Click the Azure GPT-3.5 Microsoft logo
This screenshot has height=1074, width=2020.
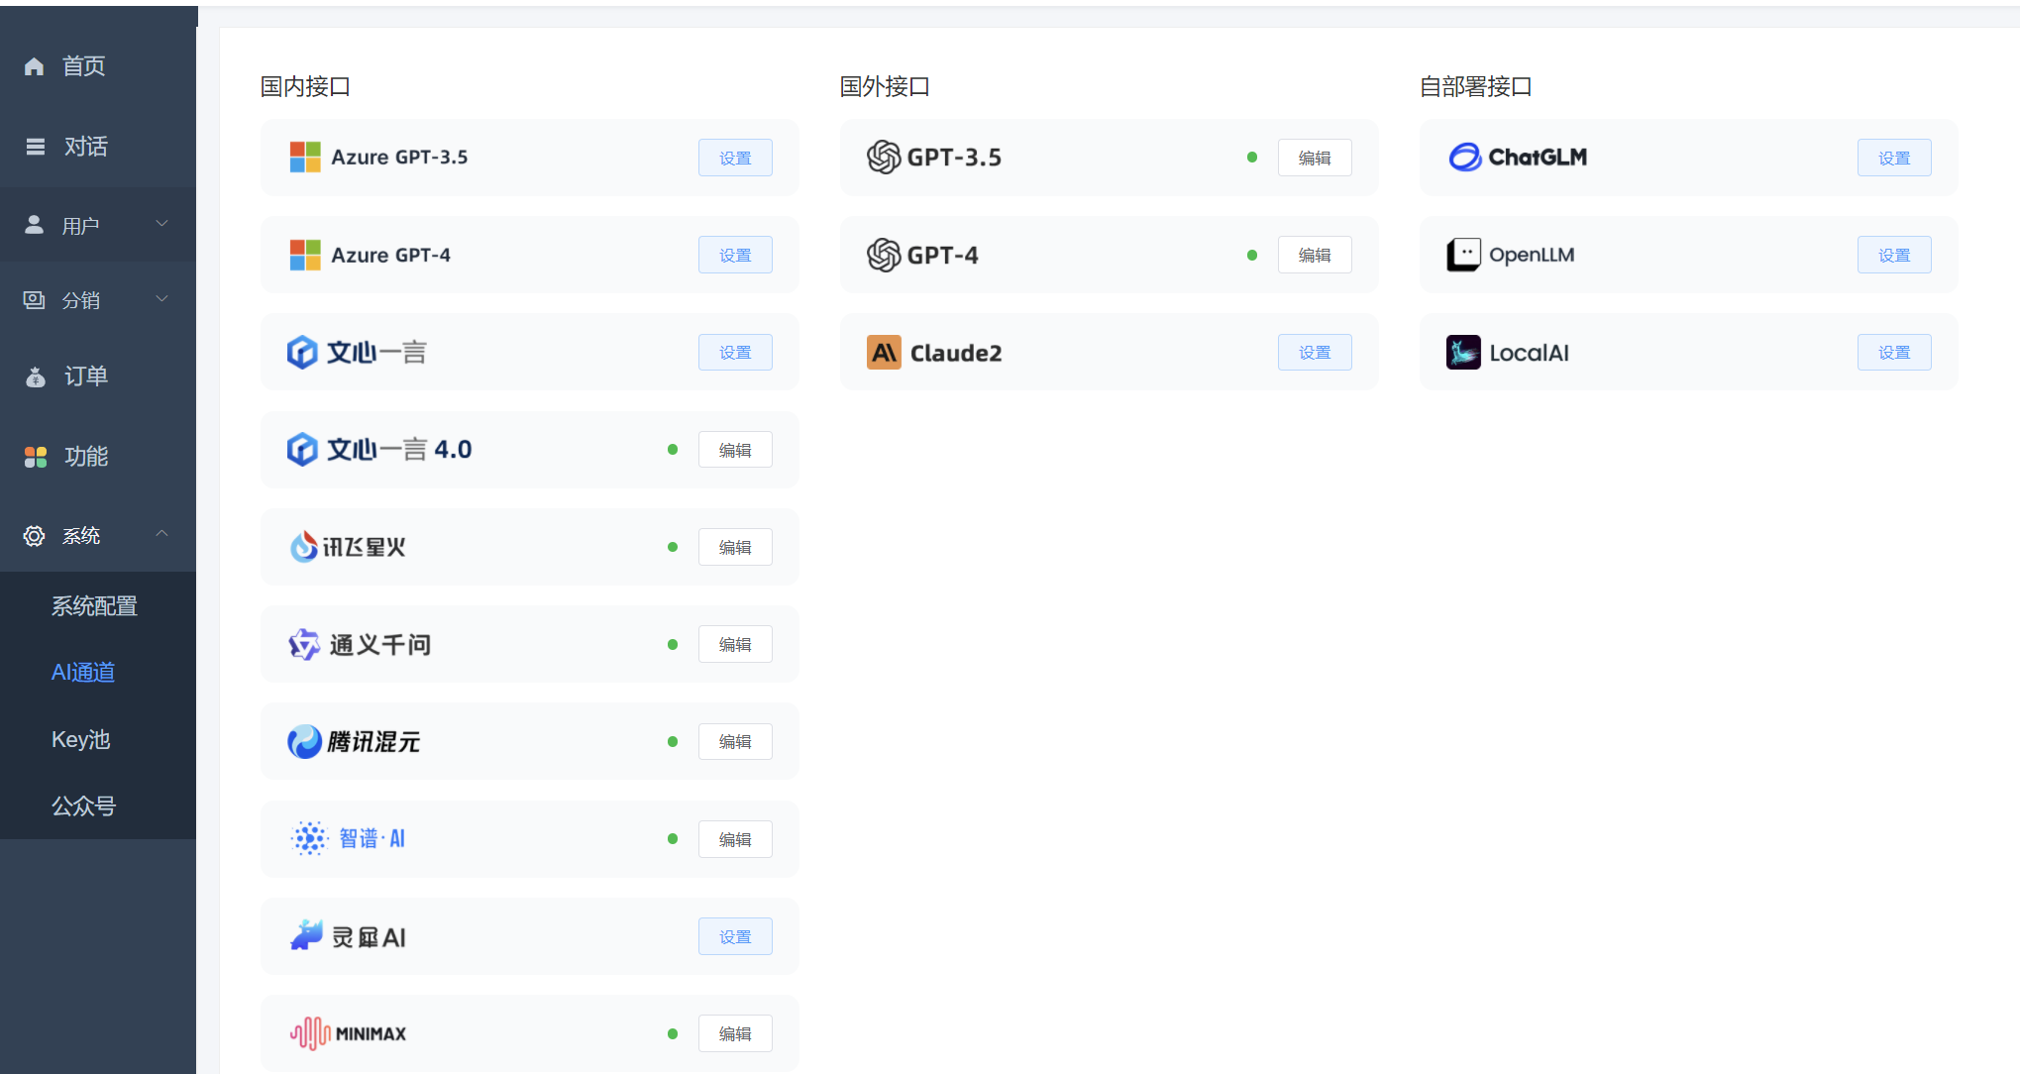[305, 157]
